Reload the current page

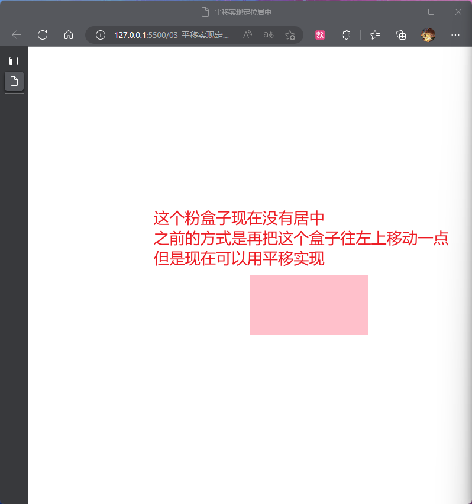pos(43,35)
